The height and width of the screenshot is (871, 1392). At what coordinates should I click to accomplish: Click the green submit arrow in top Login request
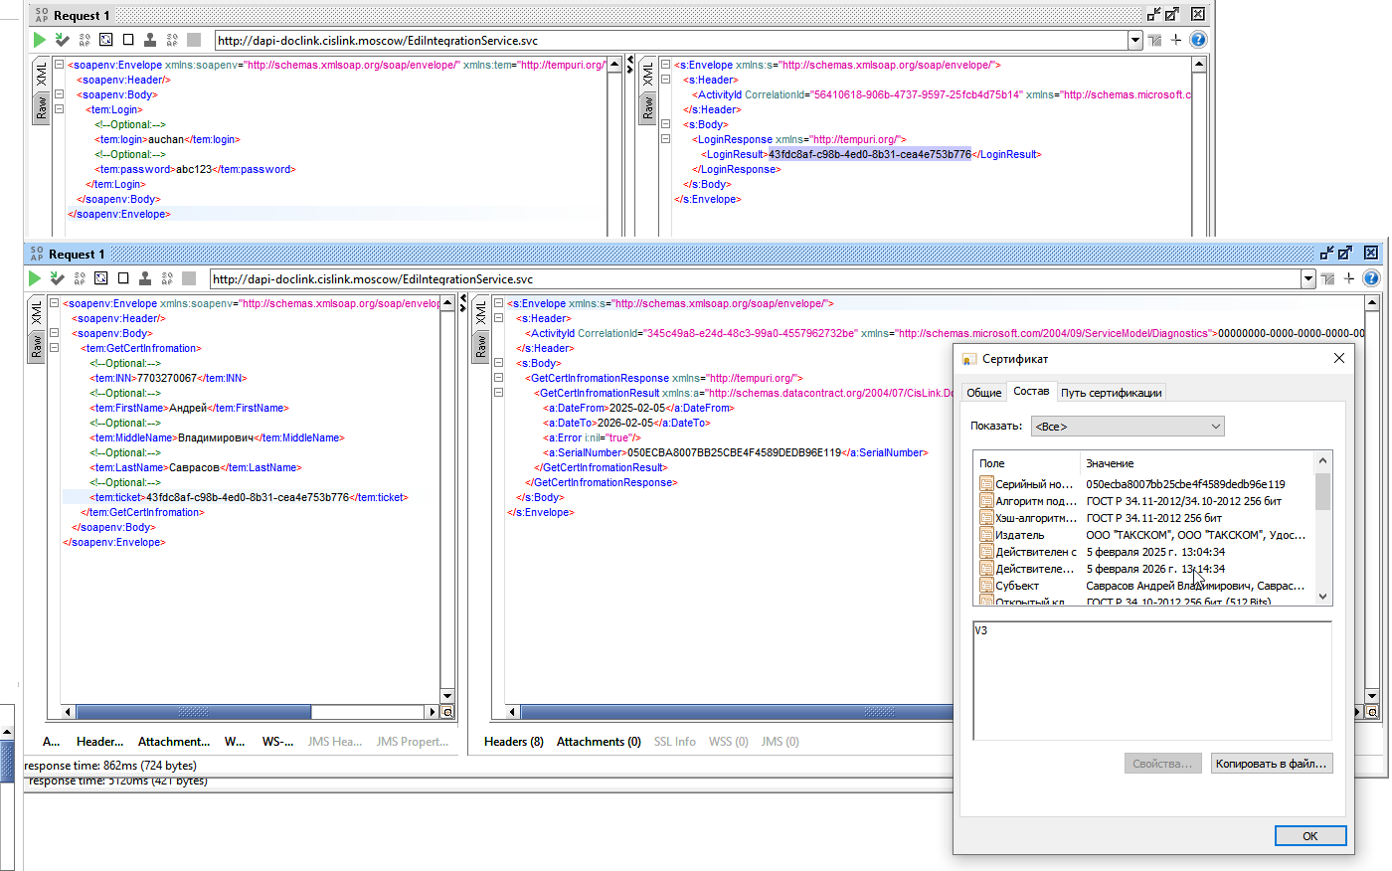(x=40, y=40)
